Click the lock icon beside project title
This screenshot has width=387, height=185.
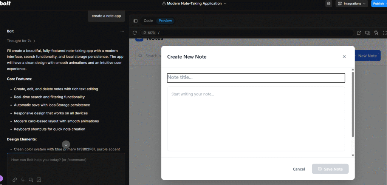pyautogui.click(x=164, y=3)
